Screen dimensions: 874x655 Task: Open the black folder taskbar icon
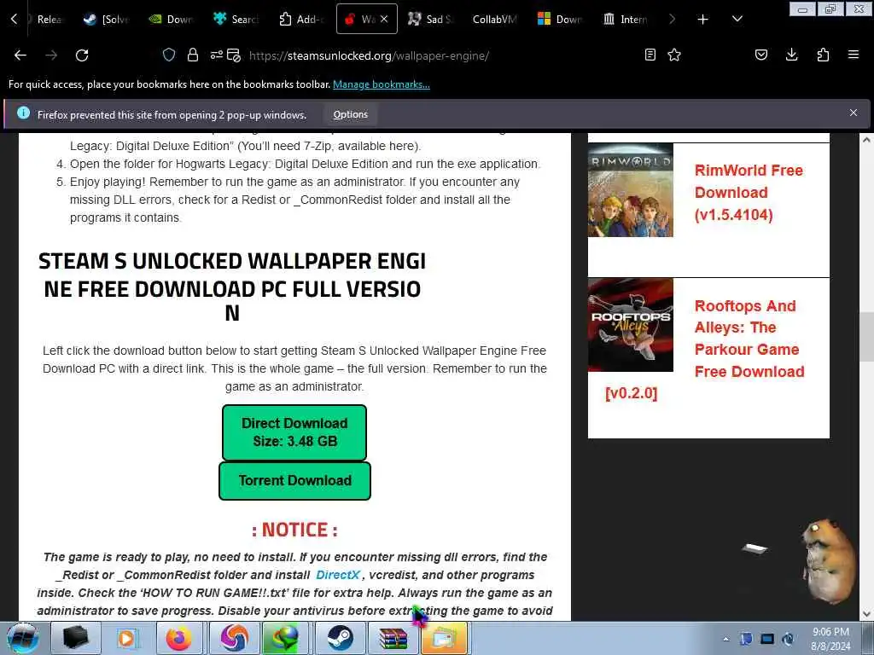coord(76,638)
